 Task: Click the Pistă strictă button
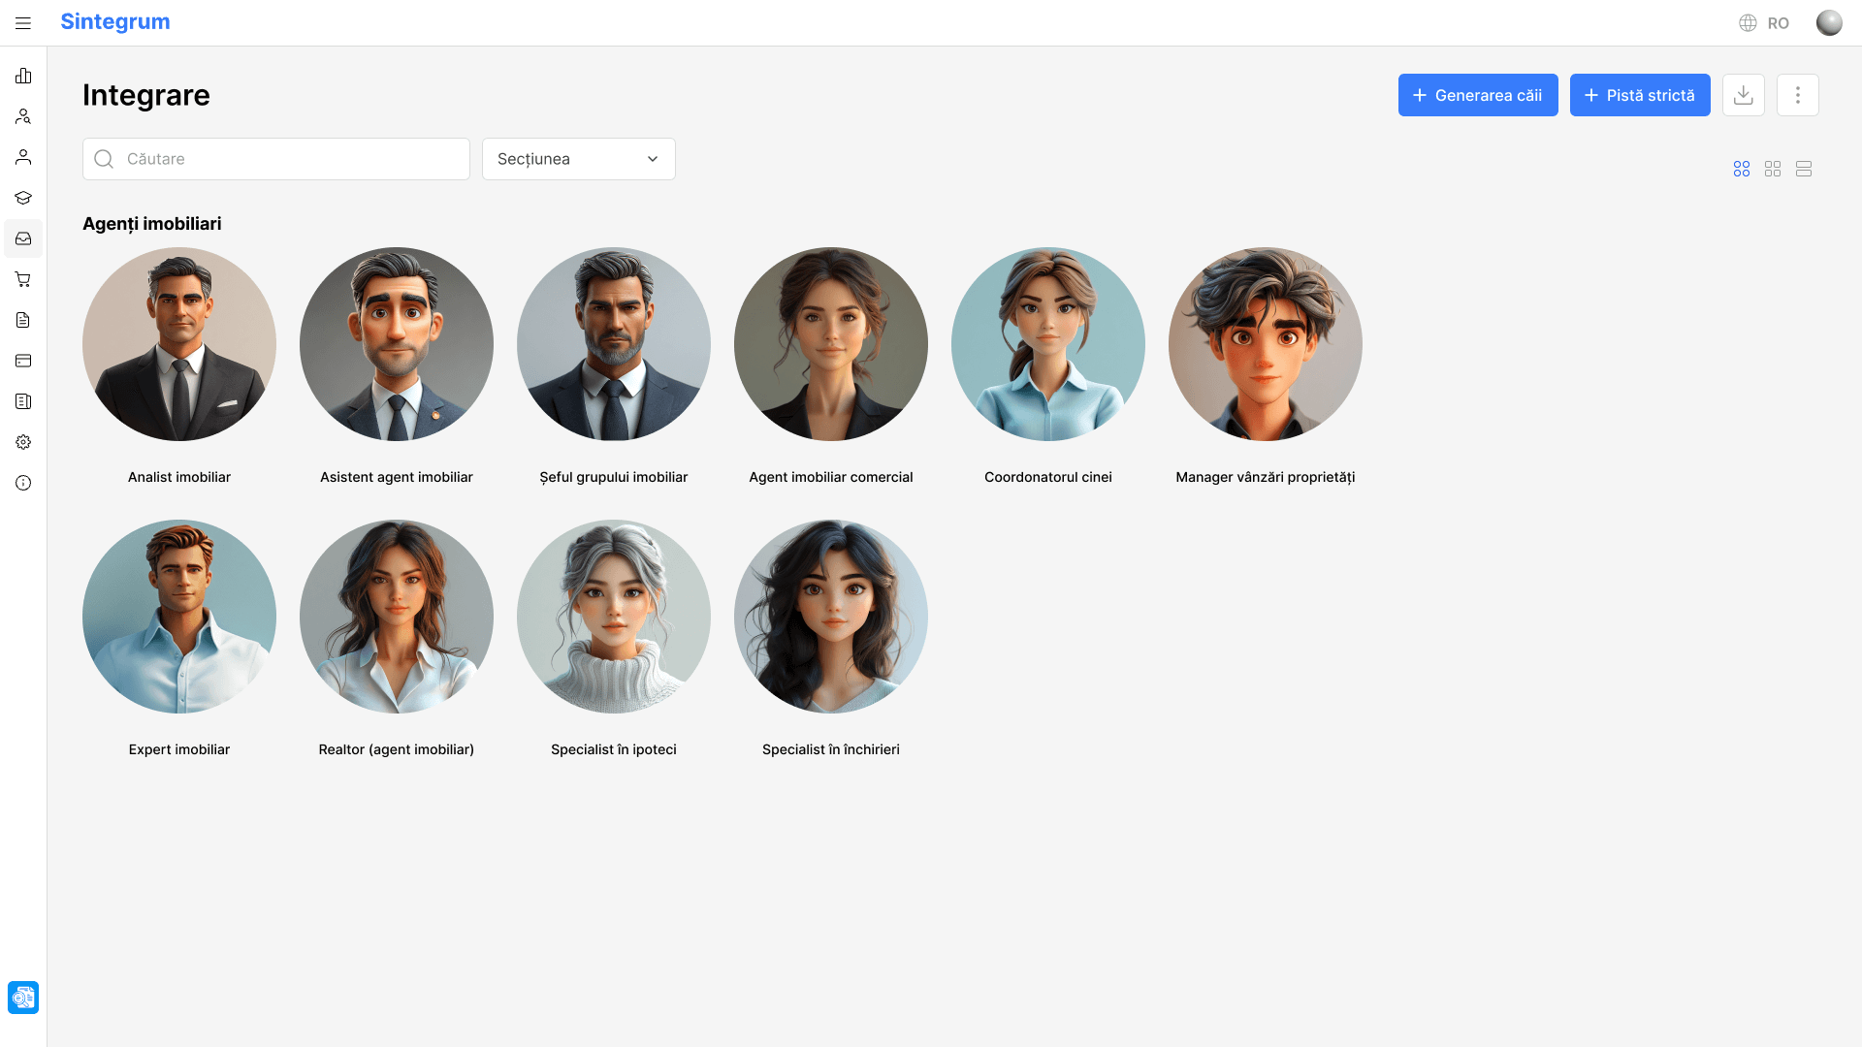tap(1639, 95)
